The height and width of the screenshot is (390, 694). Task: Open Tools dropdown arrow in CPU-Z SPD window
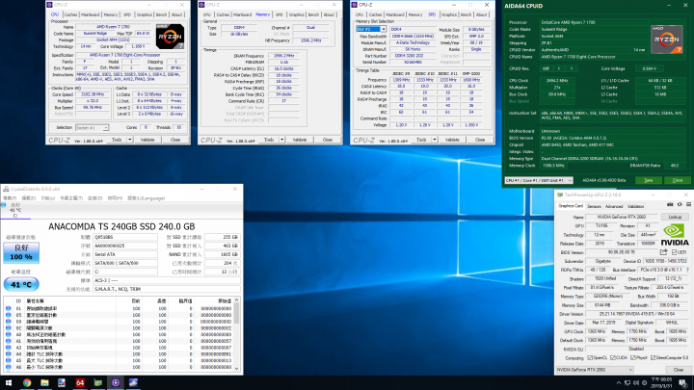coord(435,140)
